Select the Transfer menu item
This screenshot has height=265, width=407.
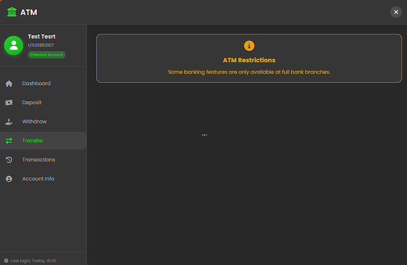pyautogui.click(x=43, y=140)
